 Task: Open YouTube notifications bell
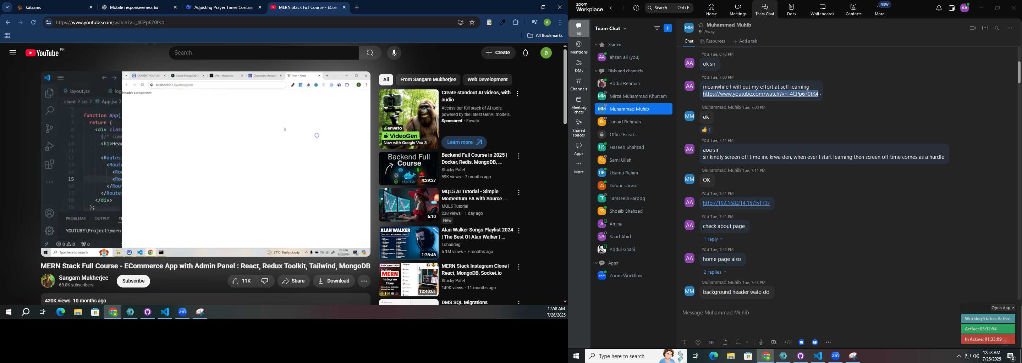click(525, 53)
